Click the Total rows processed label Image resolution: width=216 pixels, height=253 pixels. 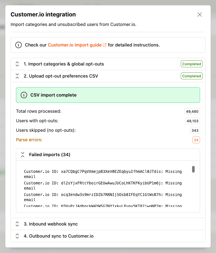click(x=39, y=111)
